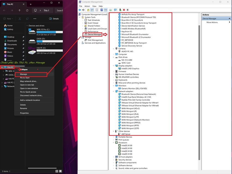The height and width of the screenshot is (174, 232).
Task: Click the Details pane button
Action: (x=54, y=19)
